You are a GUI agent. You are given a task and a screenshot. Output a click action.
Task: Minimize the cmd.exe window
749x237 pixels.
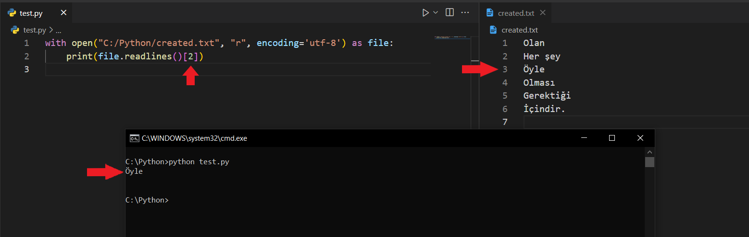pyautogui.click(x=584, y=138)
